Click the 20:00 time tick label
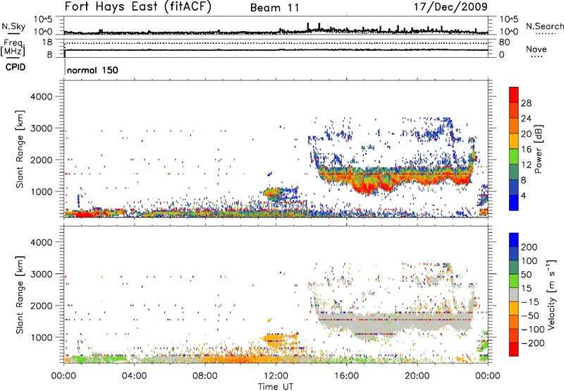The height and width of the screenshot is (391, 564). click(x=417, y=376)
